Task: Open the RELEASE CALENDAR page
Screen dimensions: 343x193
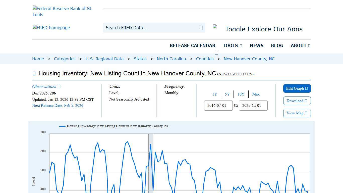Action: 193,45
